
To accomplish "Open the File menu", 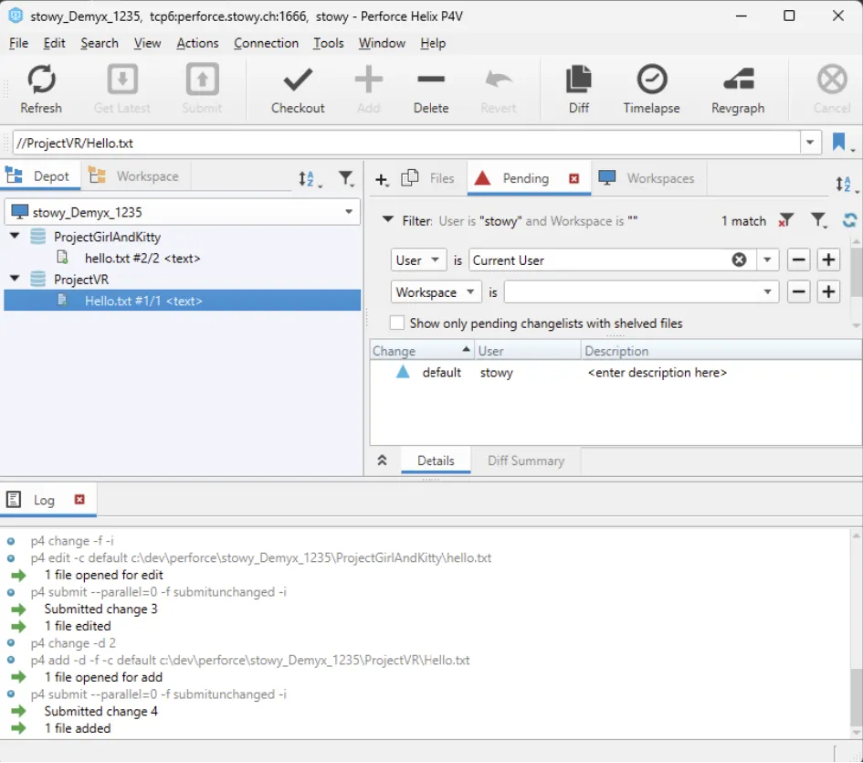I will coord(18,43).
